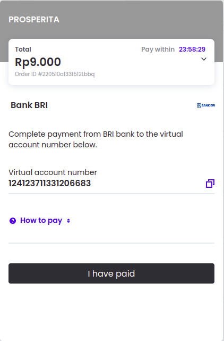Click the payment instruction paragraph
224x341 pixels.
[96, 139]
